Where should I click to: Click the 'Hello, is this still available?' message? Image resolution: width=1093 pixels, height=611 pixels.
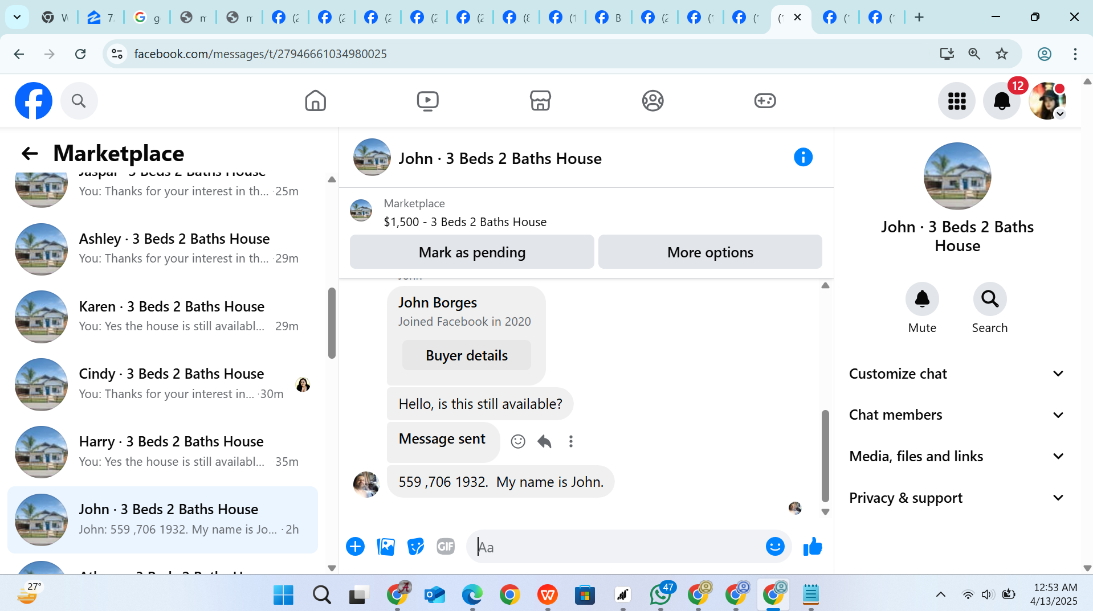480,404
